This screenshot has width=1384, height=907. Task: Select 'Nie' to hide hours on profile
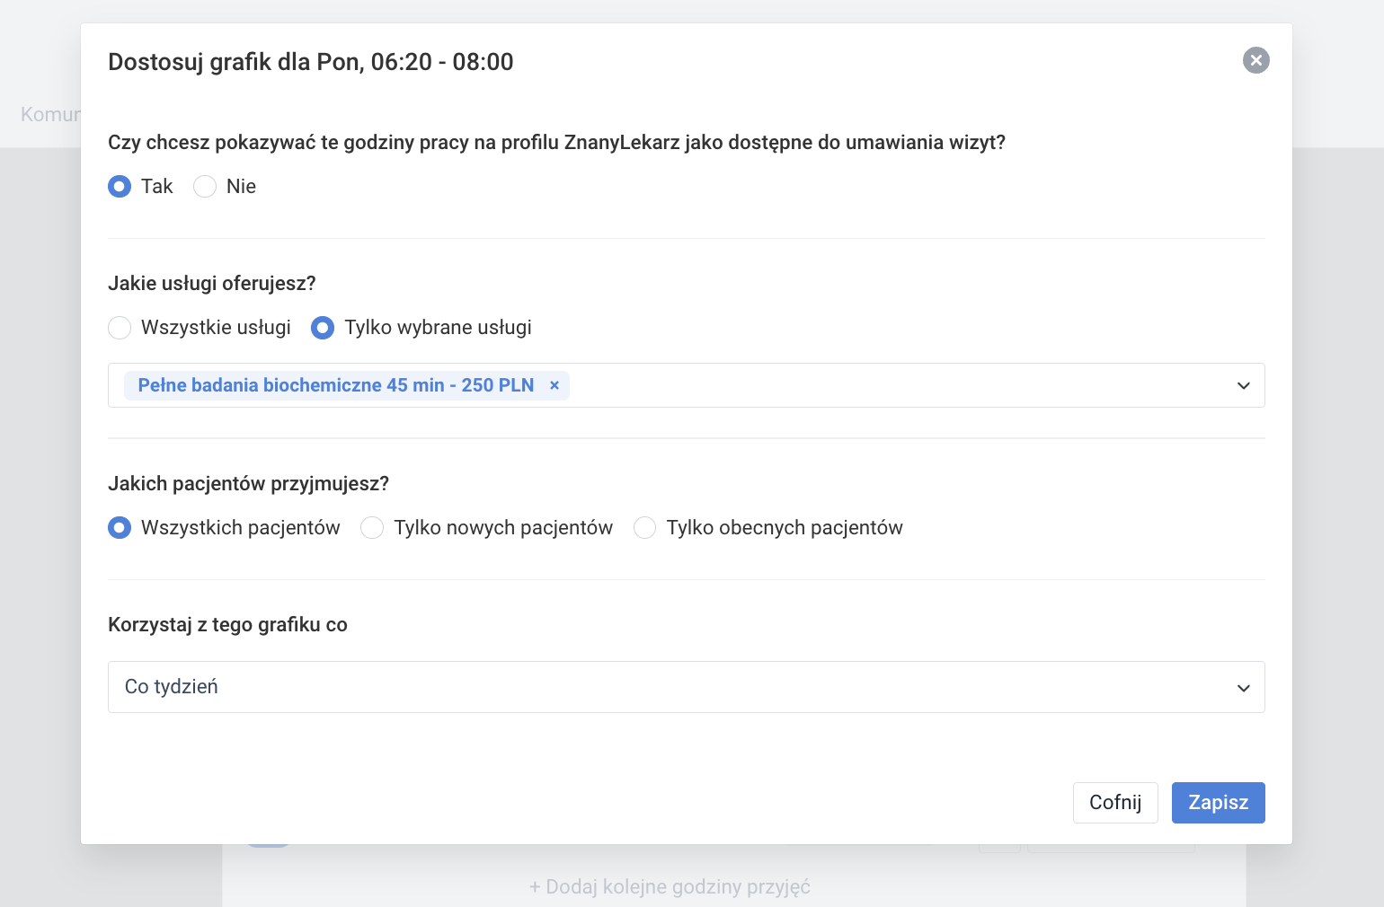tap(205, 186)
